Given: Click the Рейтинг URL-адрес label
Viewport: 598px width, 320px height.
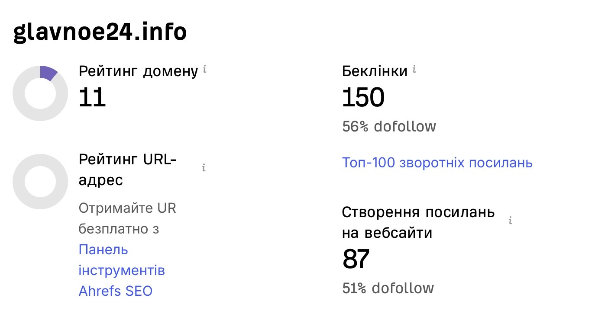Looking at the screenshot, I should coord(127,170).
